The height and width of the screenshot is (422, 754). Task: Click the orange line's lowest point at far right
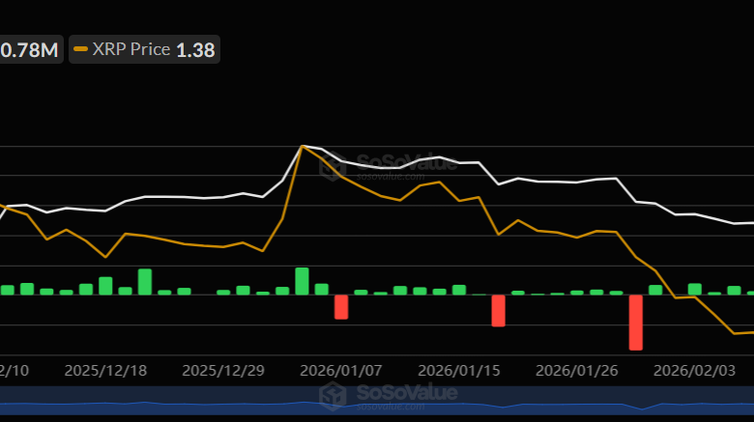click(x=734, y=333)
